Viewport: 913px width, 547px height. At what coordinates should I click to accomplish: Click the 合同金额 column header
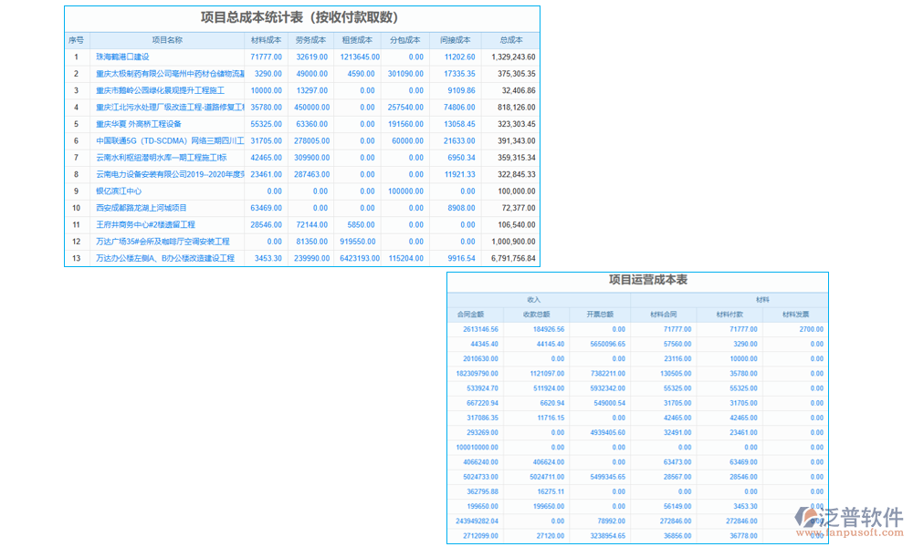tap(472, 315)
